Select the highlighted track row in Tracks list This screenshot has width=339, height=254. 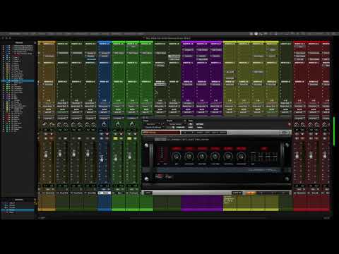tap(18, 80)
